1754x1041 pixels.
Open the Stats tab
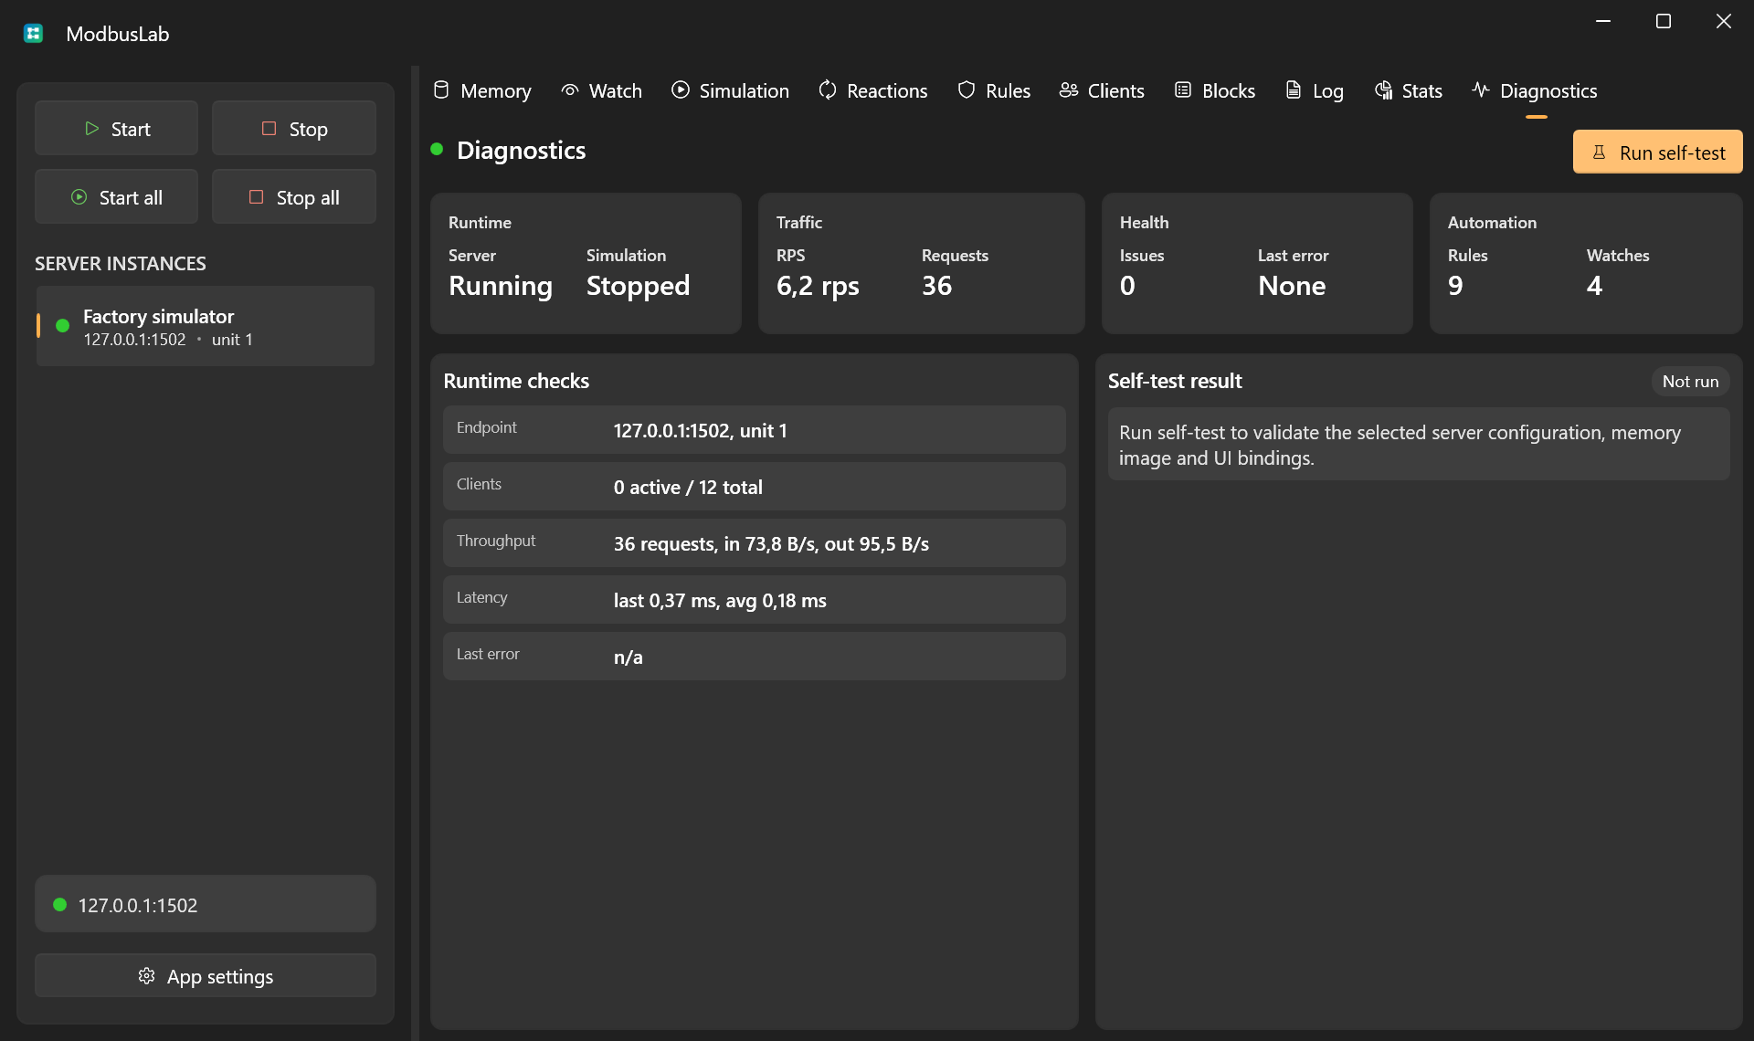tap(1408, 90)
